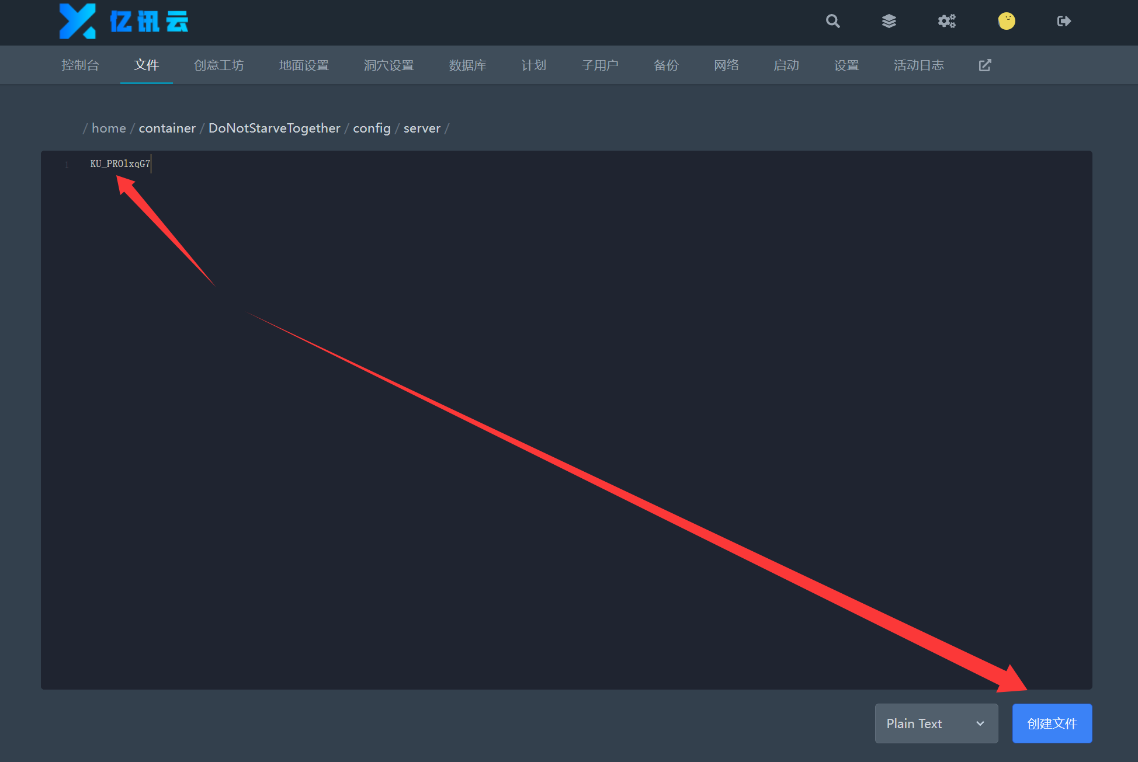Open the DoNotStarveTogether breadcrumb link
Viewport: 1138px width, 762px height.
click(x=274, y=128)
